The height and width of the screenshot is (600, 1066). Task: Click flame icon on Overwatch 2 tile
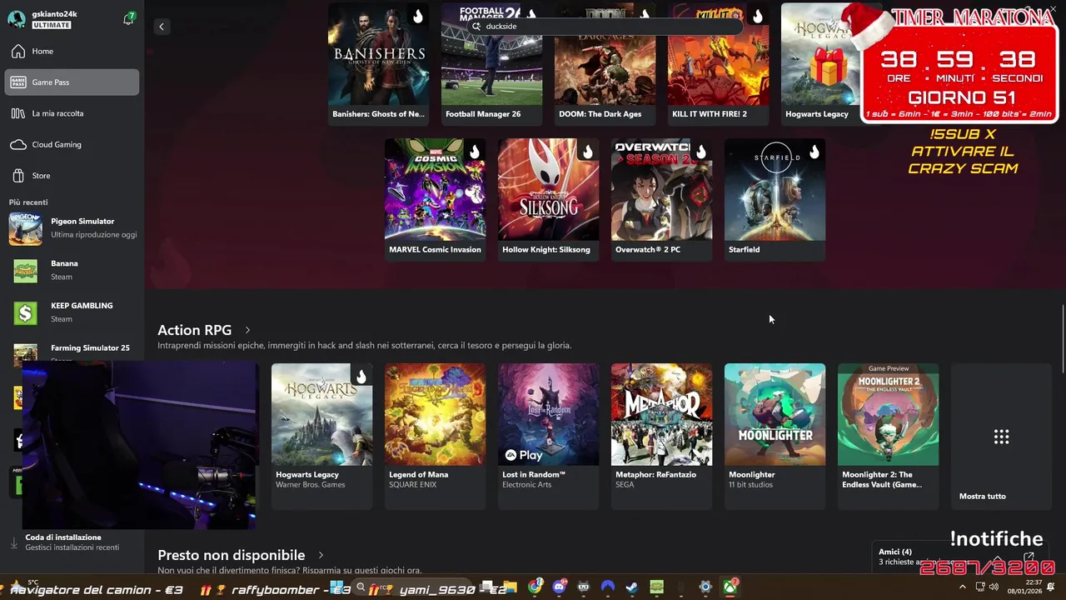tap(700, 152)
